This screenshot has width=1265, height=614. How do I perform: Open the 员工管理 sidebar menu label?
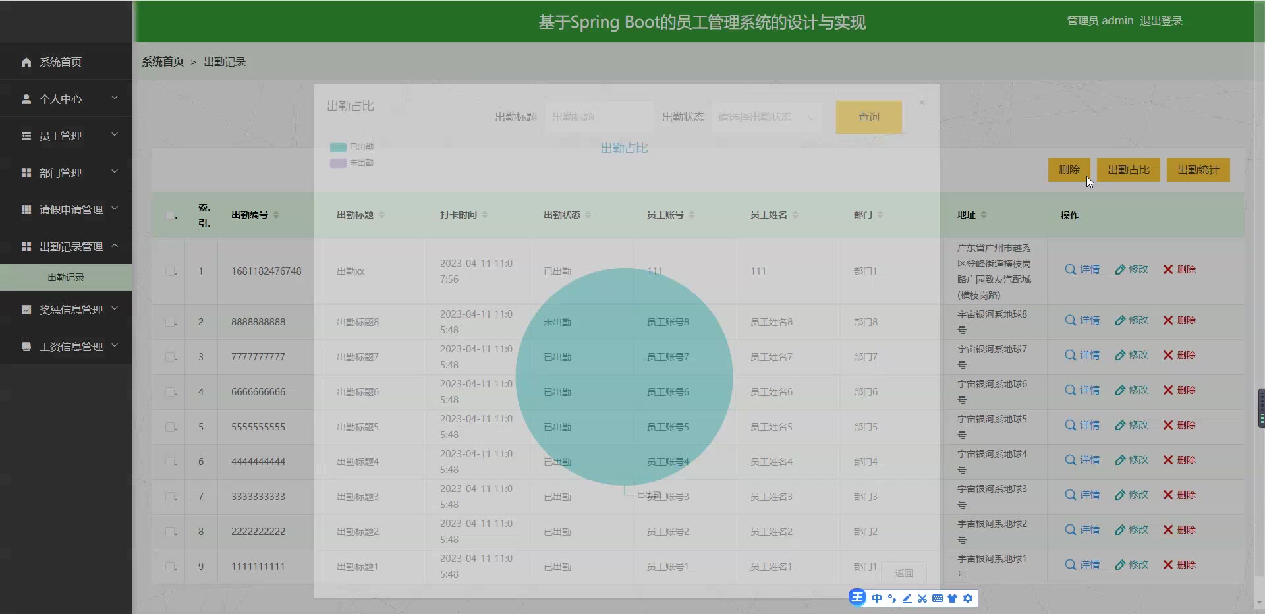[61, 136]
